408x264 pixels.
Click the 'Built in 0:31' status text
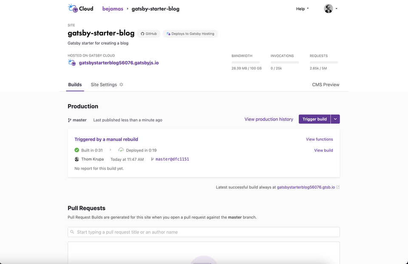tap(92, 150)
